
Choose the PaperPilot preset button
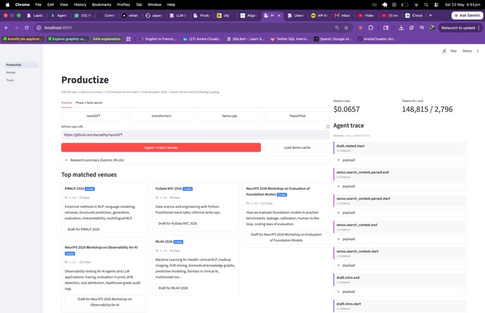click(297, 116)
